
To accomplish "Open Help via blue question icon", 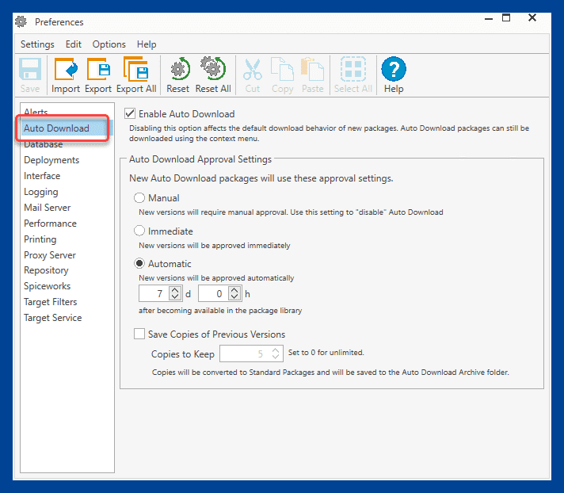I will (x=394, y=69).
